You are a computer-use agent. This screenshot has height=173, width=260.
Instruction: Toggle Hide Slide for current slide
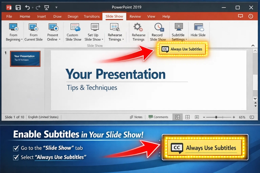tap(198, 31)
